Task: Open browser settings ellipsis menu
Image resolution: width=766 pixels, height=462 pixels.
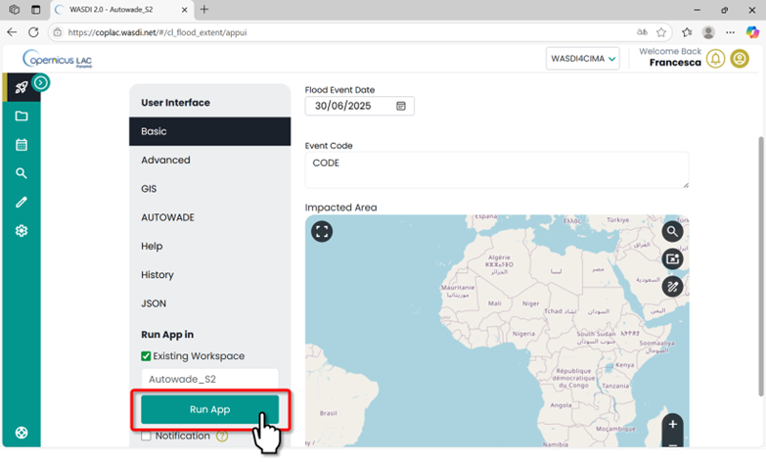Action: [730, 32]
